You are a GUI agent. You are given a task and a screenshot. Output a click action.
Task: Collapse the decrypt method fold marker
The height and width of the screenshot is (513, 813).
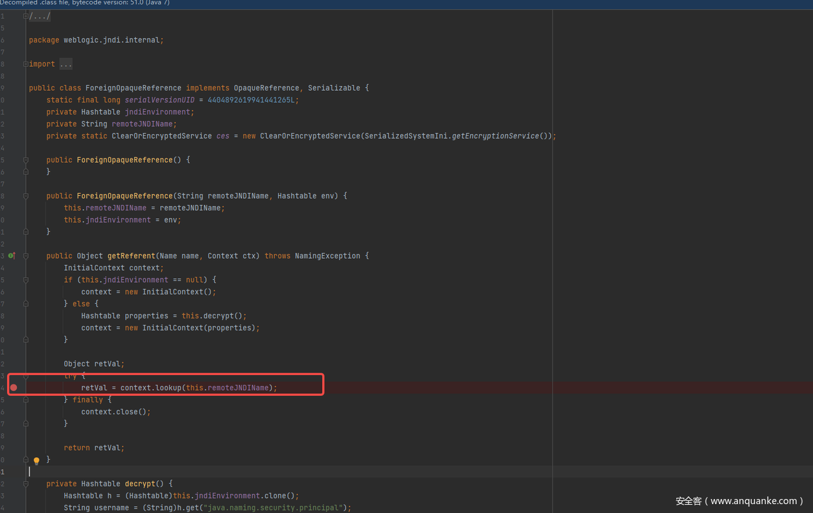tap(26, 484)
